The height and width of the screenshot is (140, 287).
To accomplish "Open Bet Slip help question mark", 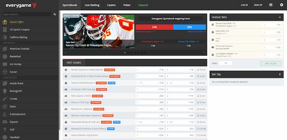I will tap(280, 75).
